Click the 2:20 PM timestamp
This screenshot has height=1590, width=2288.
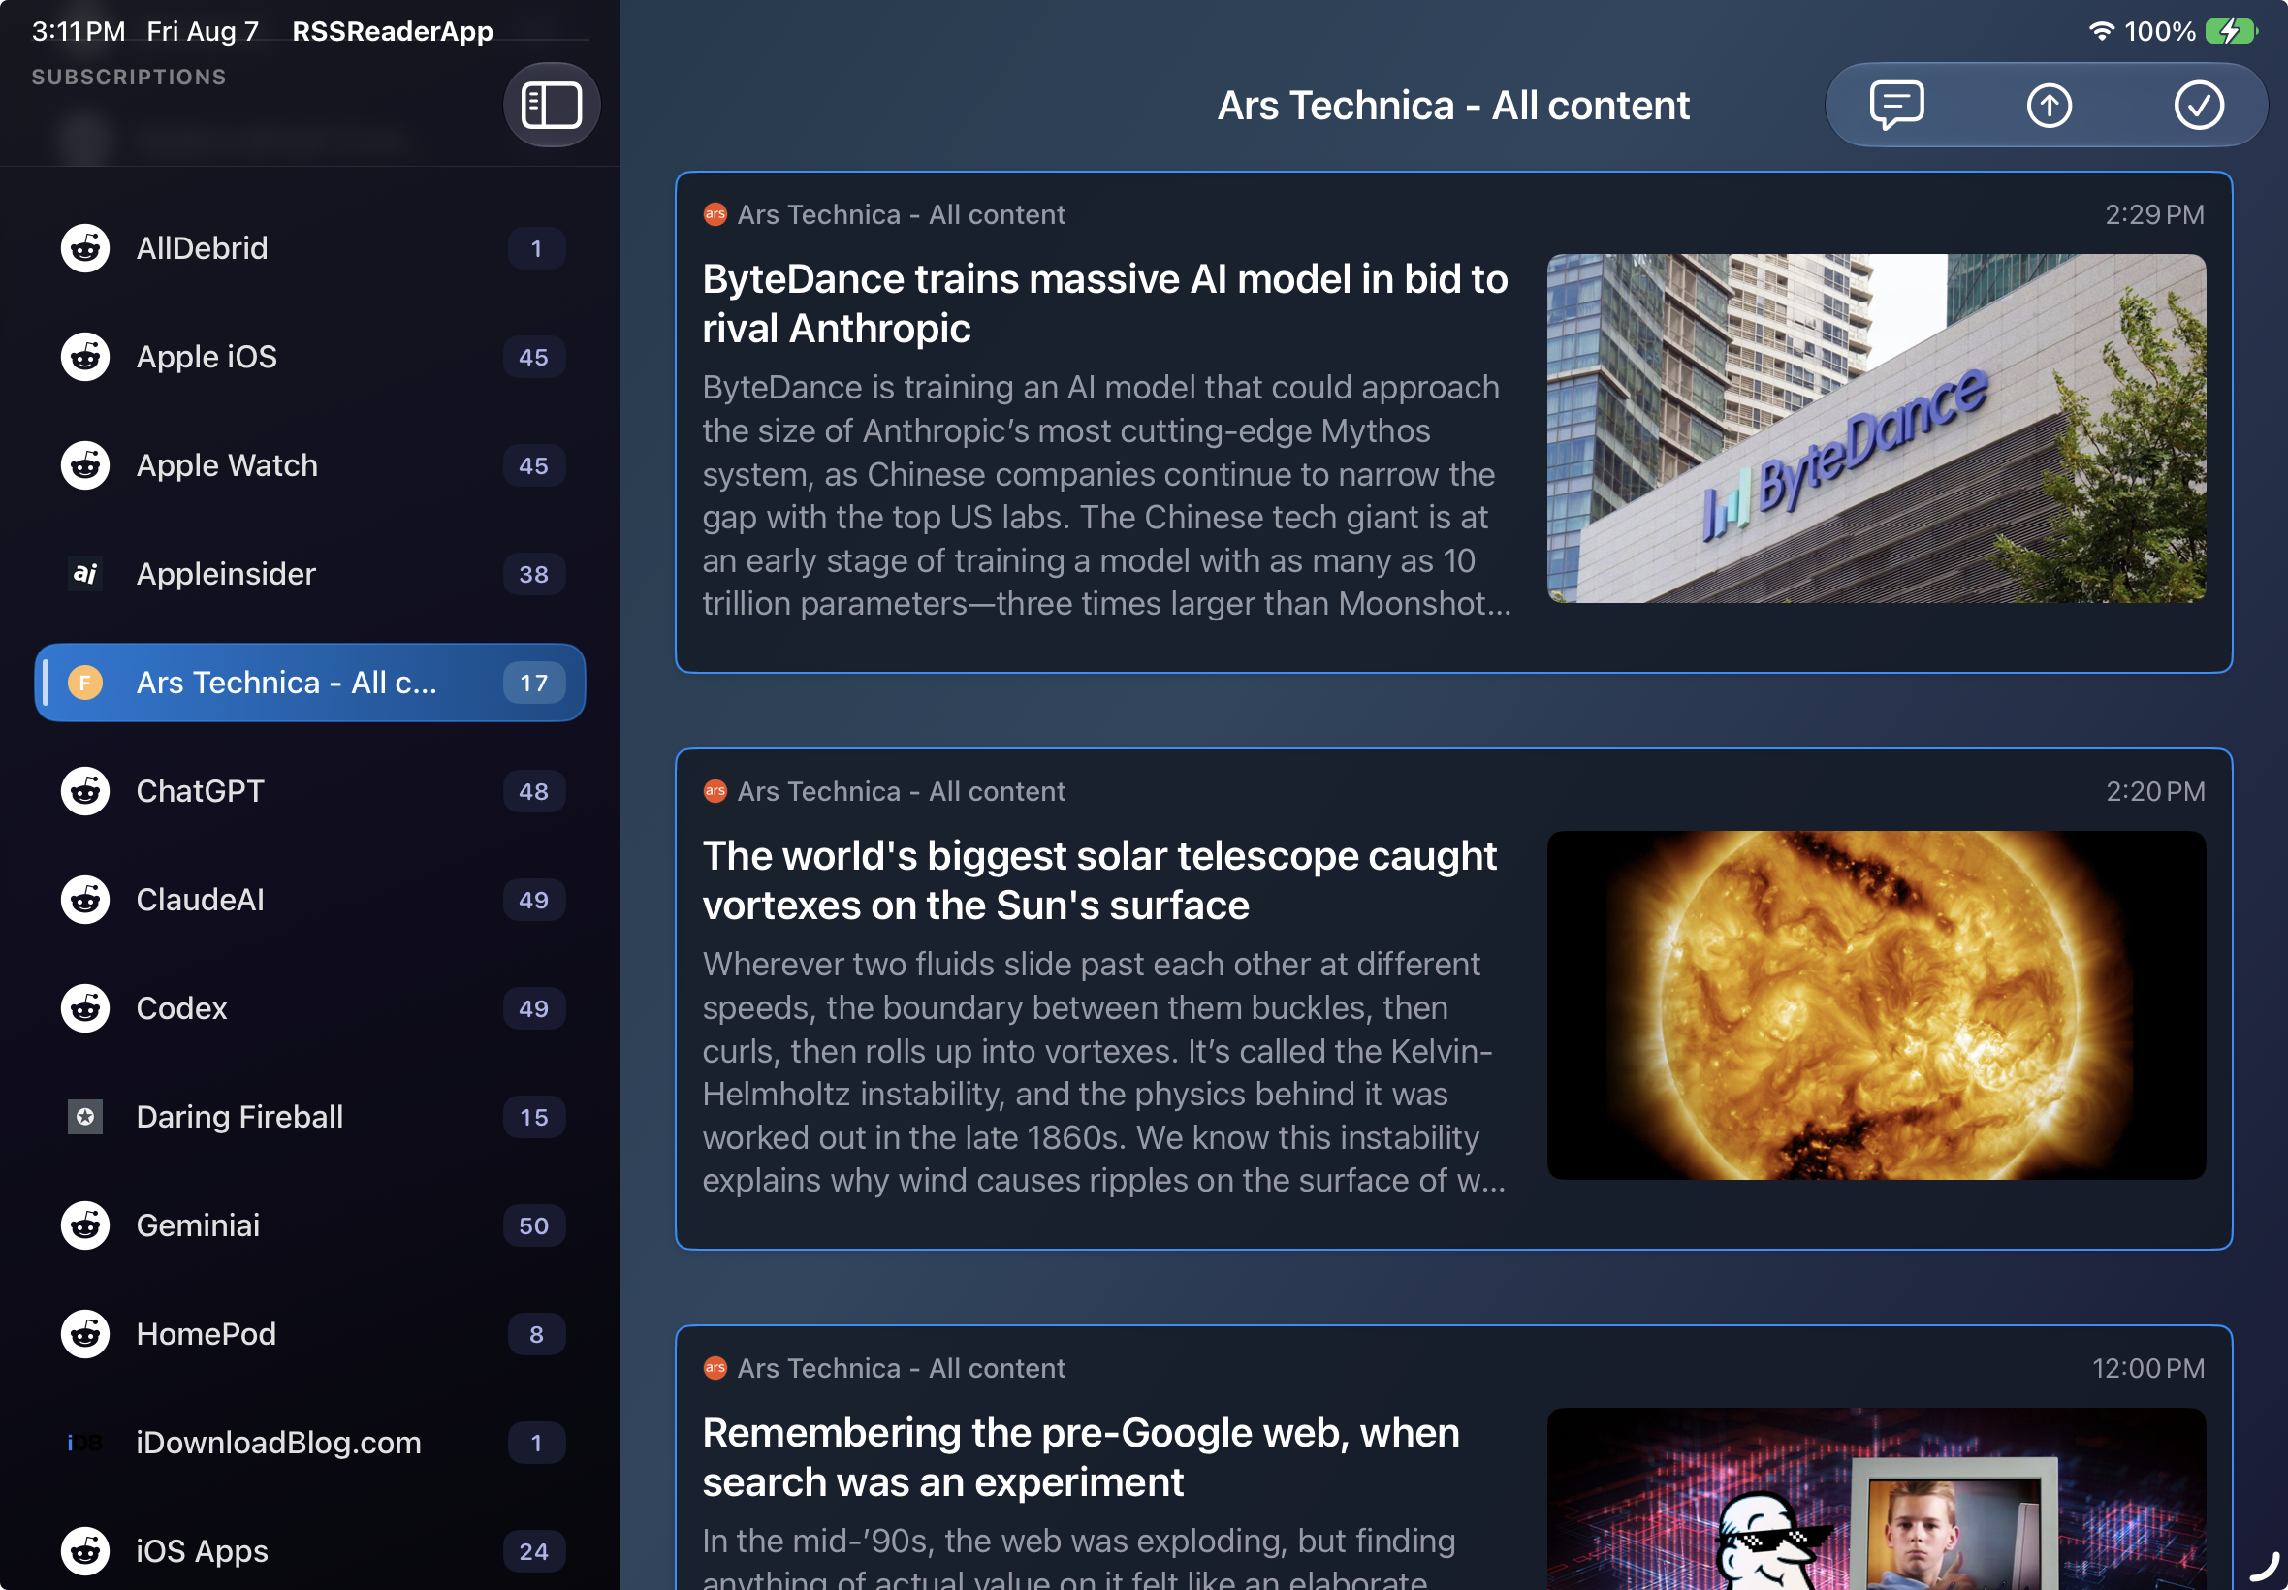[x=2154, y=791]
